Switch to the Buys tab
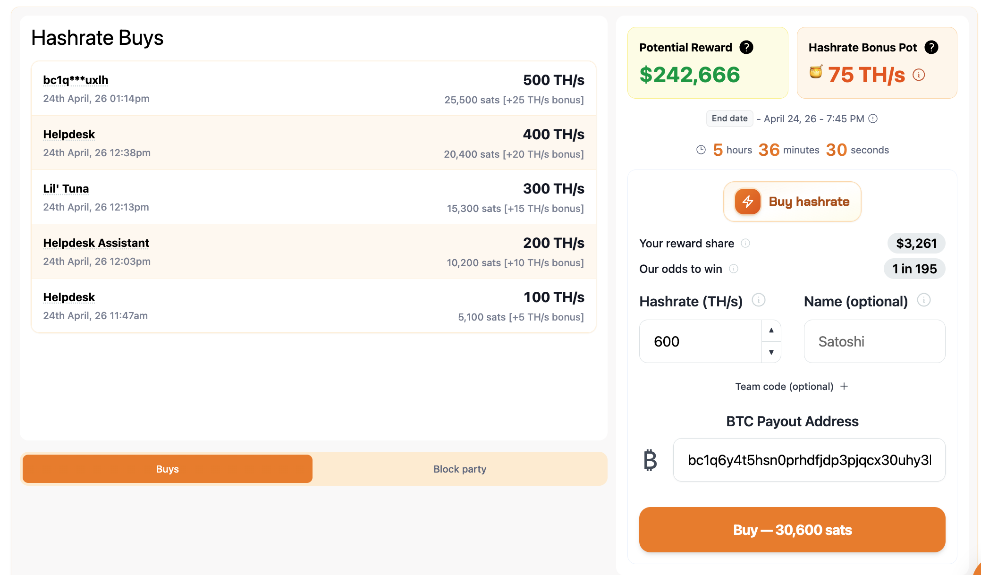The height and width of the screenshot is (575, 981). click(x=168, y=469)
